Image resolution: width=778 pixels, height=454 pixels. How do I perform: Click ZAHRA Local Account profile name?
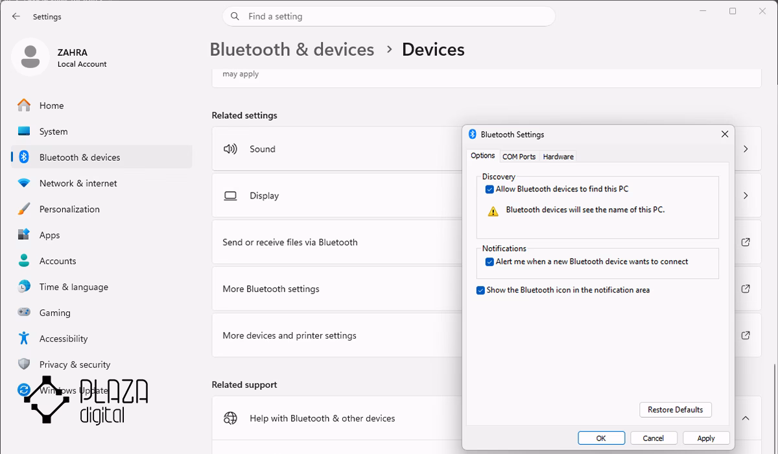[x=82, y=58]
